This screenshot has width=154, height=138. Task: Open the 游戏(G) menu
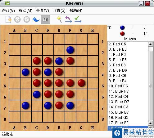point(8,10)
